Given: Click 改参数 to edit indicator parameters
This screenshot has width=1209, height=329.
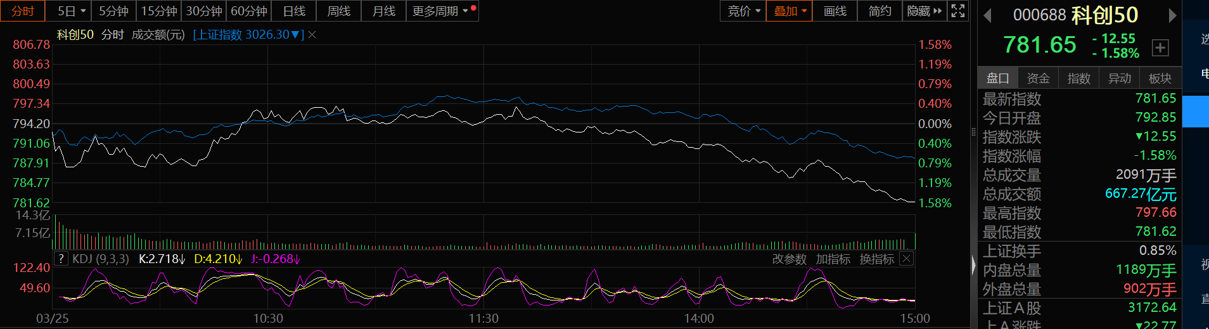Looking at the screenshot, I should 789,259.
